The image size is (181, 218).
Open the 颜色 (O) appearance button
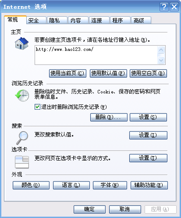click(31, 185)
